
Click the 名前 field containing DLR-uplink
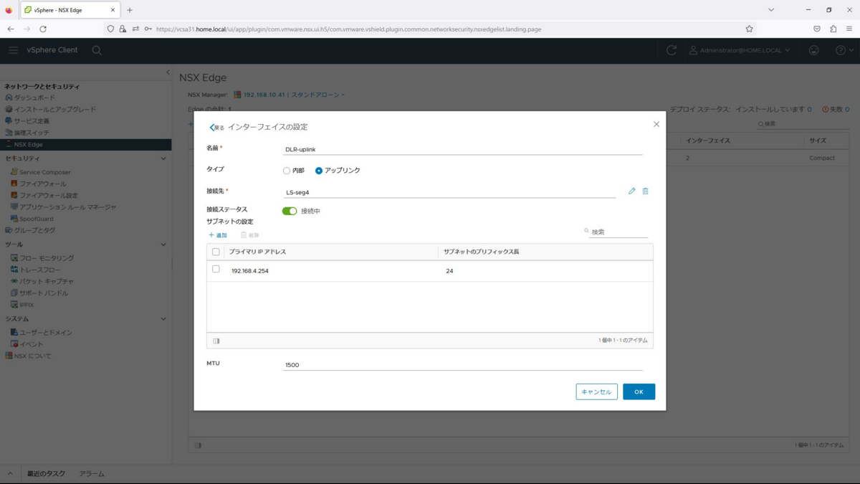coord(463,149)
